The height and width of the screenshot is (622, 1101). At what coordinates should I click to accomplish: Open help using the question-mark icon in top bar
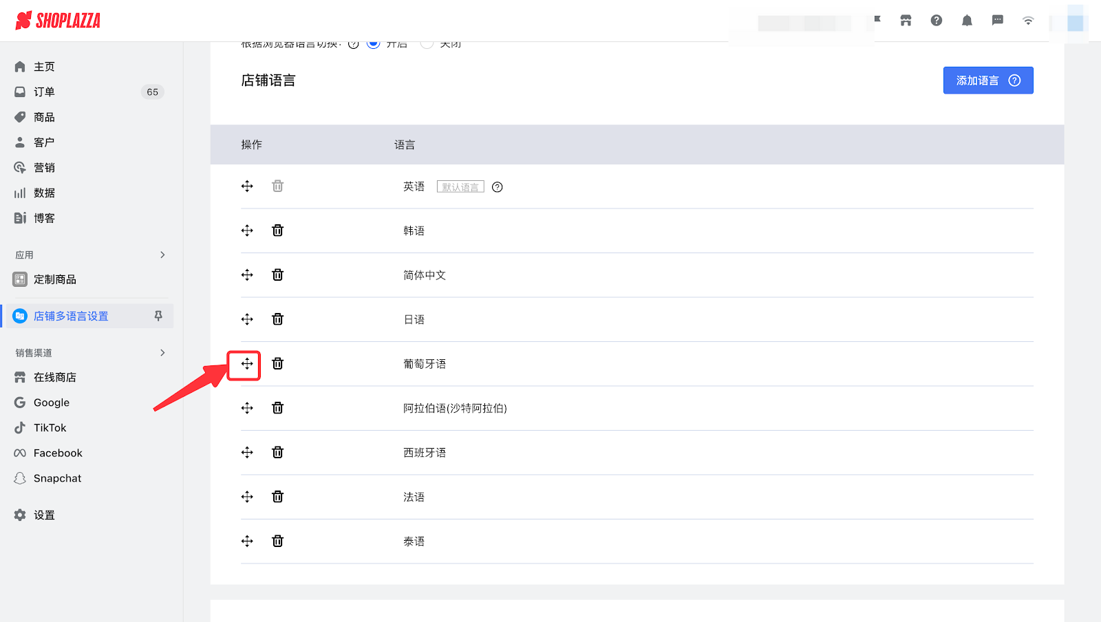(x=936, y=20)
